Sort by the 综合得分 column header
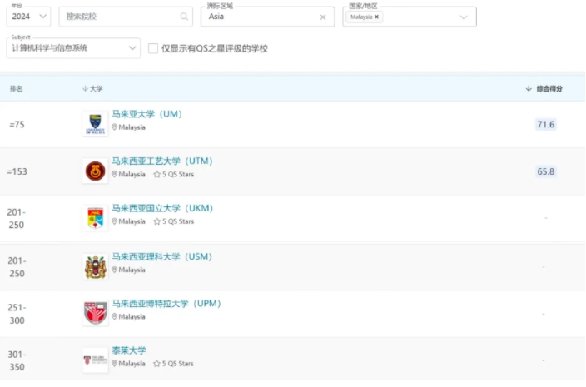The image size is (586, 387). click(x=544, y=88)
